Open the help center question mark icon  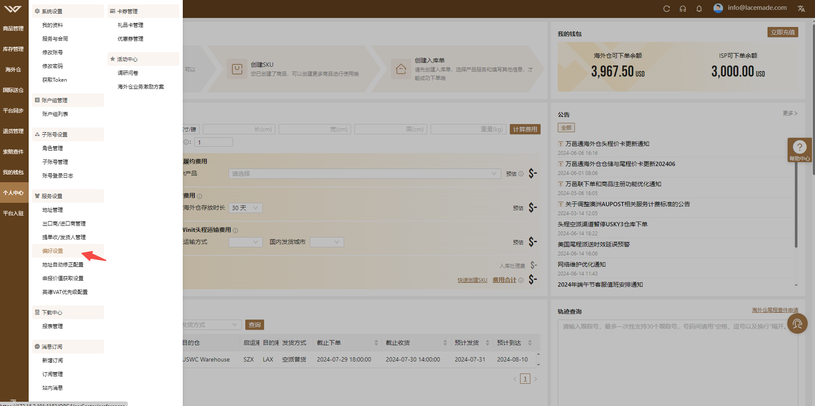click(800, 147)
